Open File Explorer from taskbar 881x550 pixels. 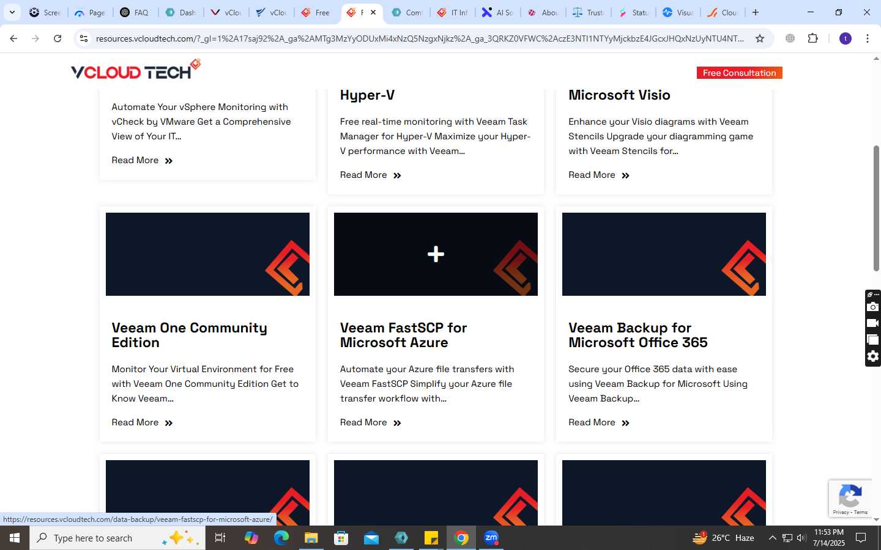tap(311, 538)
